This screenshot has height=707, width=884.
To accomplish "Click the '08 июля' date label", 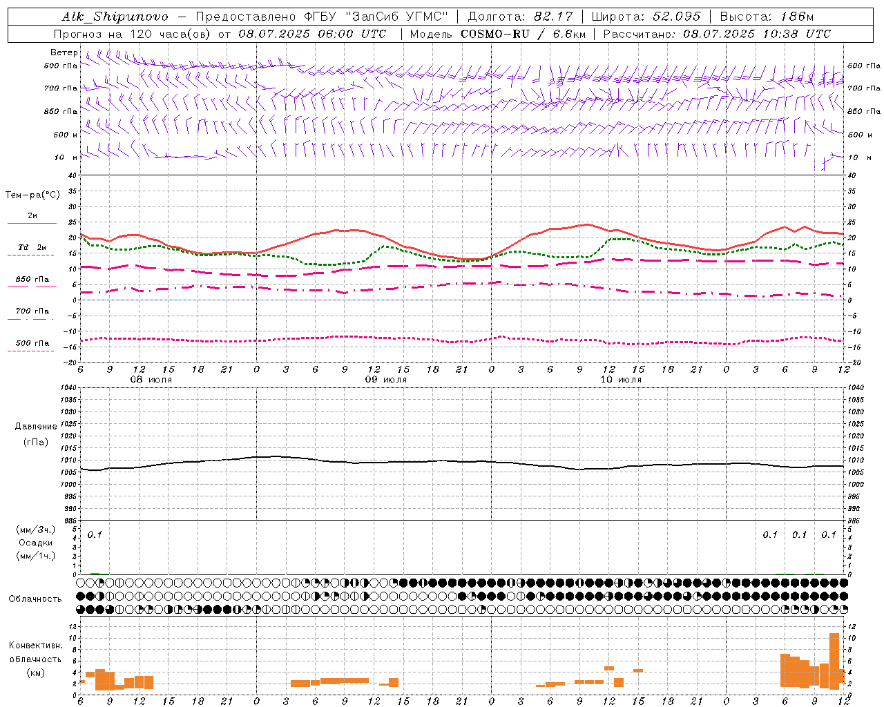I will [151, 380].
